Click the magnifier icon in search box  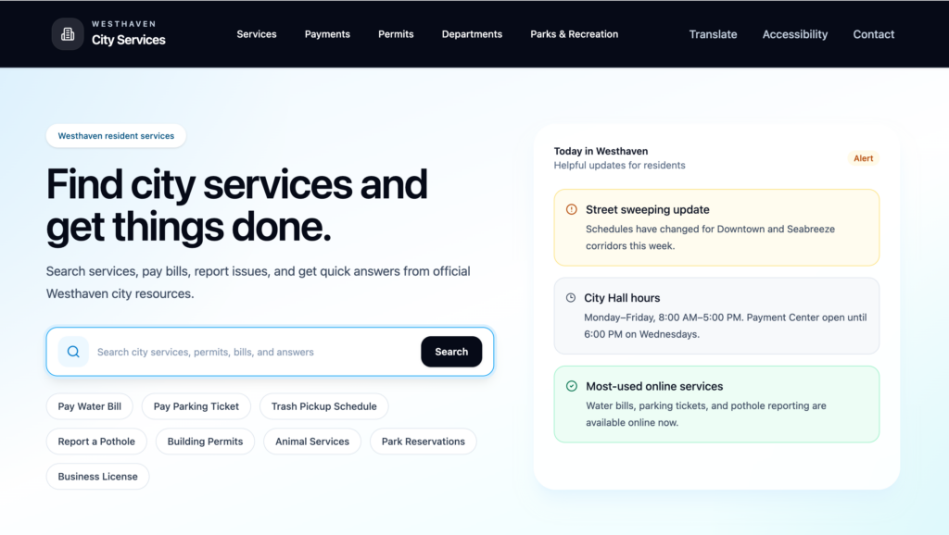point(73,352)
